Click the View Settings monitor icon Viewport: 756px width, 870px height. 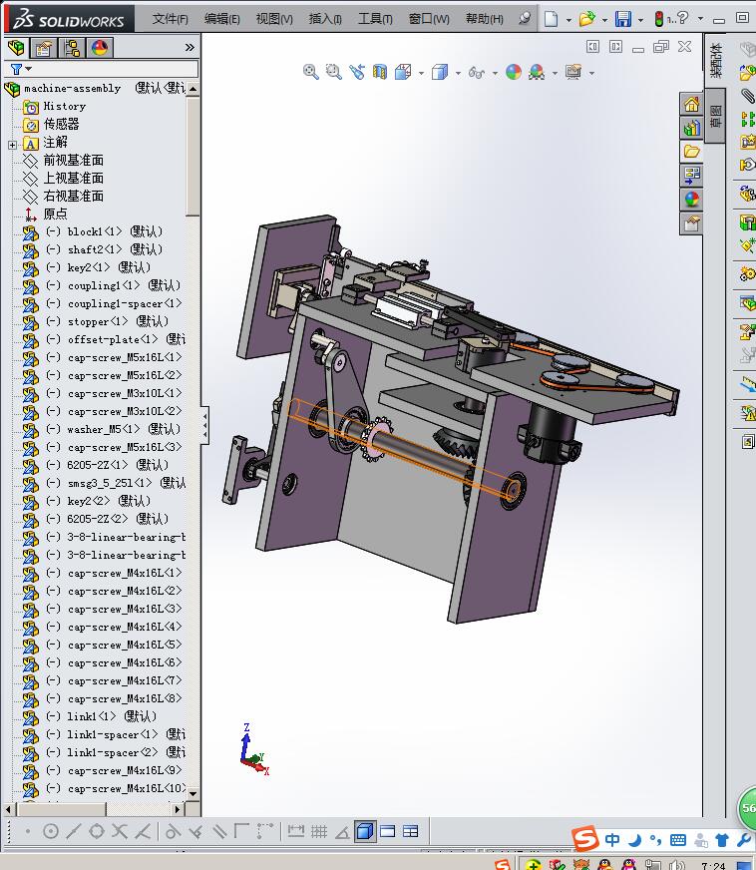tap(572, 72)
